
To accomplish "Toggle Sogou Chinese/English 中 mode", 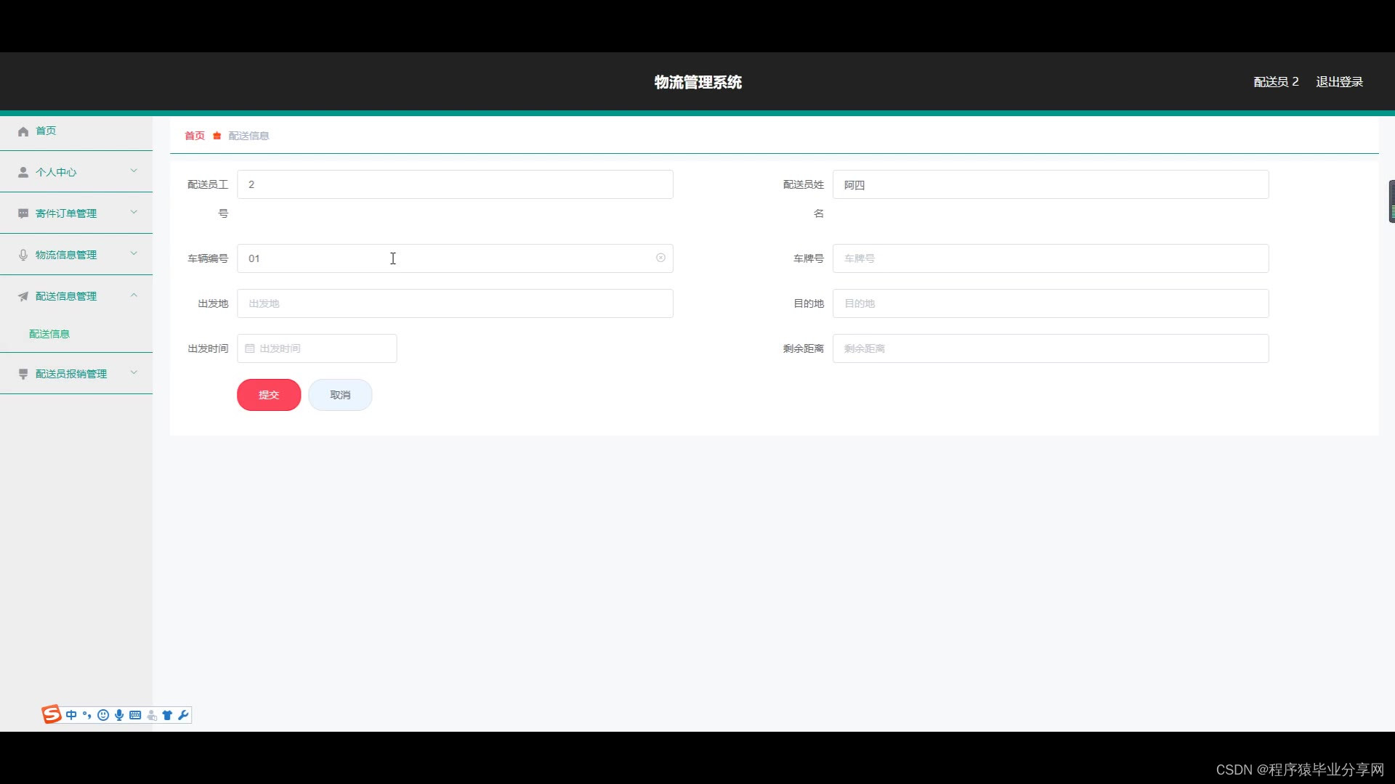I will click(71, 715).
